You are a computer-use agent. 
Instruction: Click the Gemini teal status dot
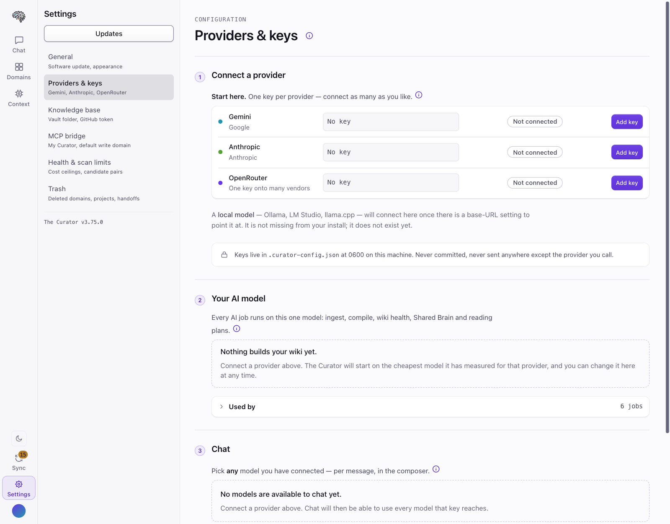coord(220,122)
